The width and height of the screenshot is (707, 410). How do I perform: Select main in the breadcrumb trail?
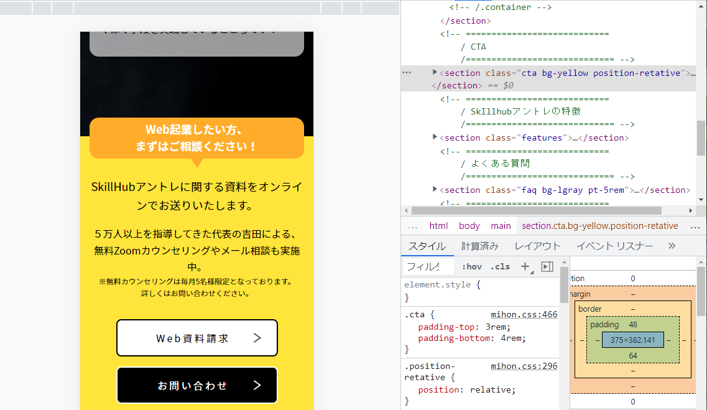pyautogui.click(x=501, y=225)
